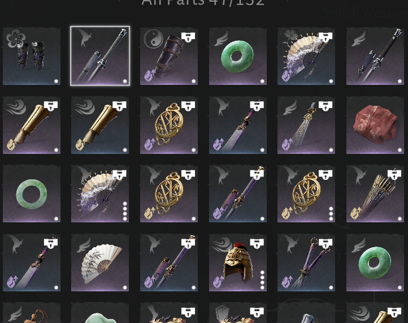Select the red embroidered robe item
The image size is (408, 323).
tap(375, 125)
